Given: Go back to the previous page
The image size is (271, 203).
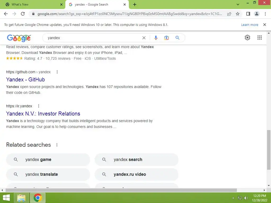Looking at the screenshot, I should 6,14.
